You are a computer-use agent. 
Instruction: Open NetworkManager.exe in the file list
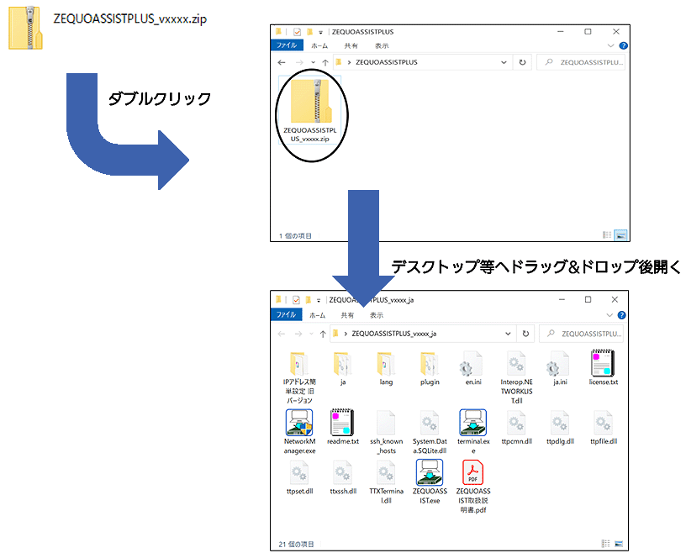point(300,423)
